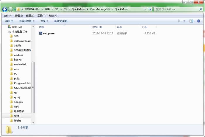The image size is (205, 137).
Task: Select the 360llq folder
Action: 16,46
